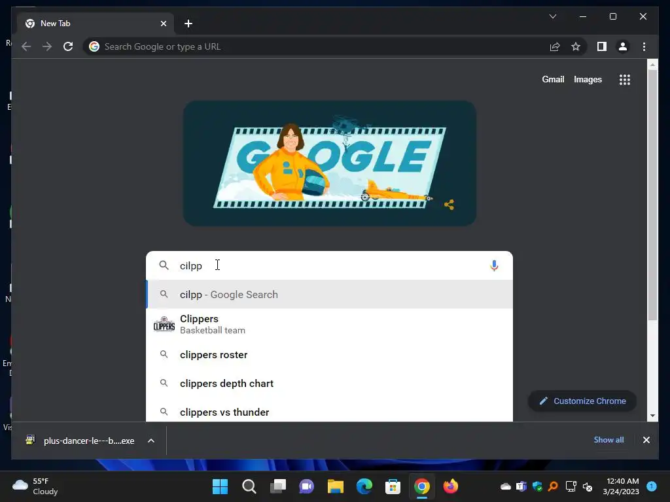This screenshot has height=502, width=670.
Task: Click the Customize Chrome button
Action: 582,401
